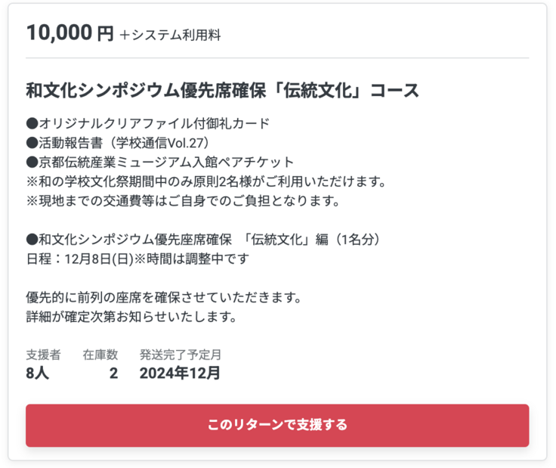Click the divider line below the price
556x468 pixels.
pyautogui.click(x=277, y=58)
